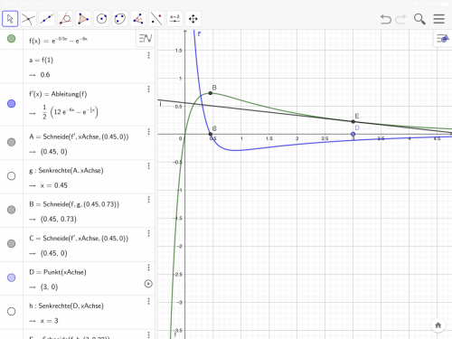Show the hidden line g
Image resolution: width=452 pixels, height=339 pixels.
coord(12,176)
